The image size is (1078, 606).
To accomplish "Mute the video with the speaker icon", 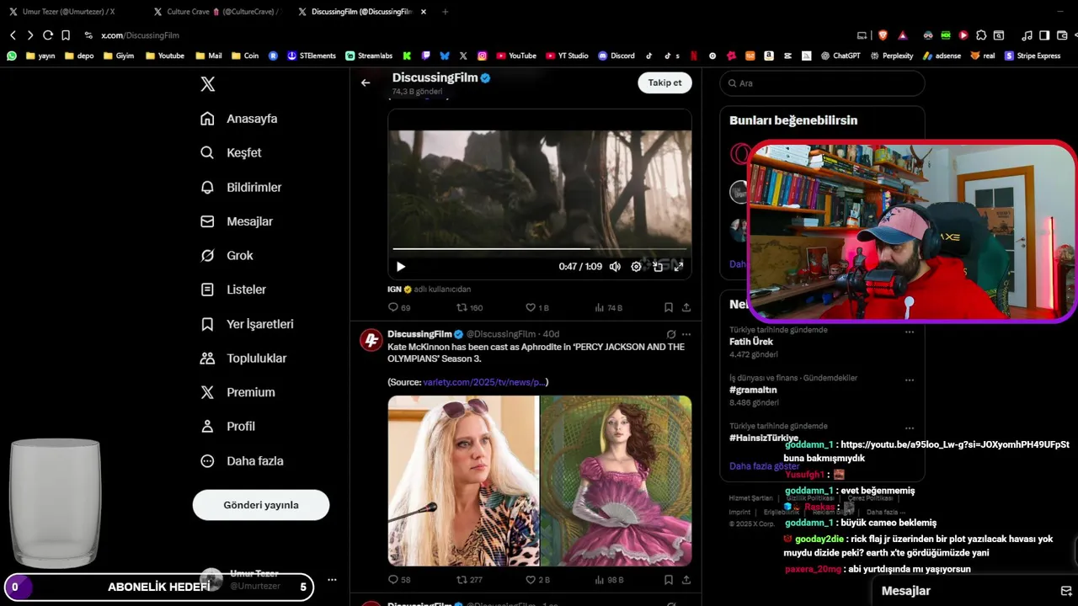I will pos(615,267).
